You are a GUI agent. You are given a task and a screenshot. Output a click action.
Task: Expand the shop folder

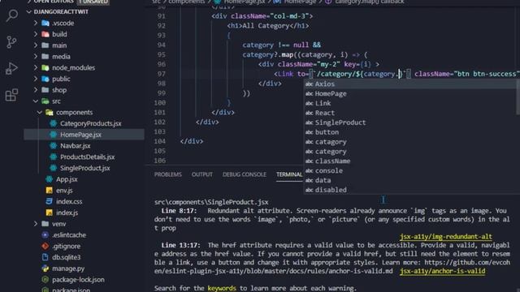pos(36,90)
